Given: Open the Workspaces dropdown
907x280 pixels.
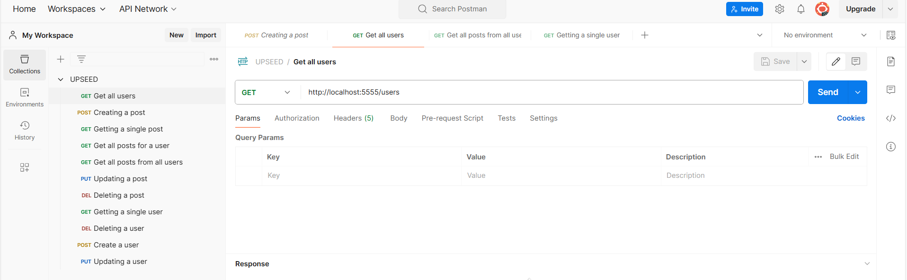Looking at the screenshot, I should [x=77, y=9].
